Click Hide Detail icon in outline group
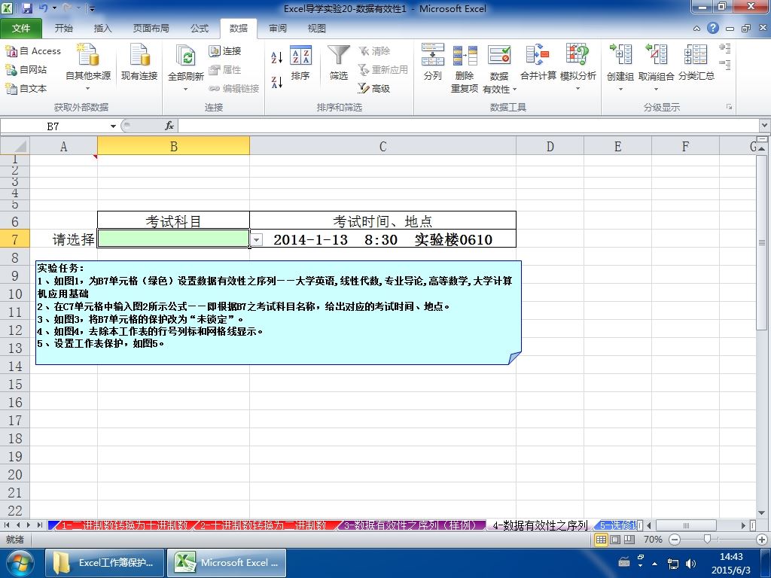This screenshot has height=578, width=771. click(x=725, y=65)
